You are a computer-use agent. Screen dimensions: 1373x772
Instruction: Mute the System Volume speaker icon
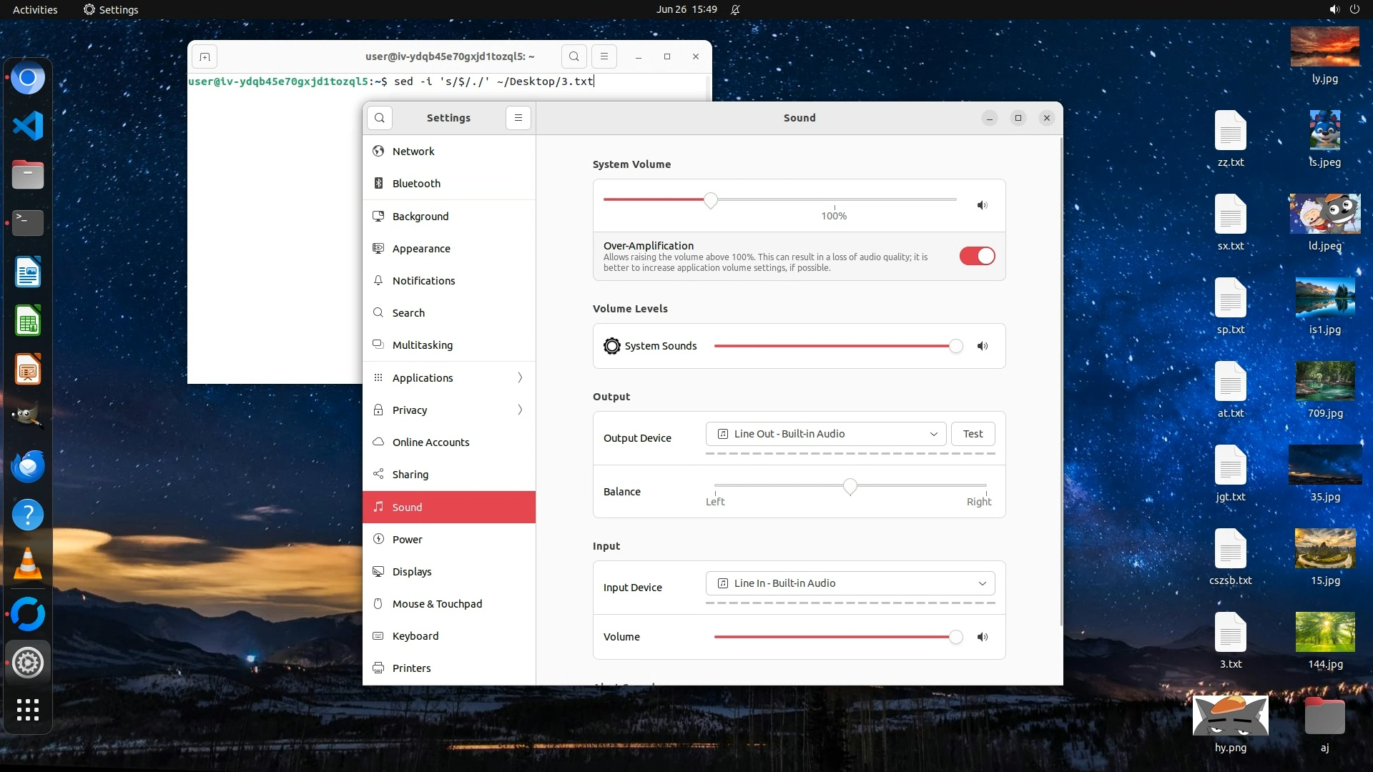click(x=983, y=205)
